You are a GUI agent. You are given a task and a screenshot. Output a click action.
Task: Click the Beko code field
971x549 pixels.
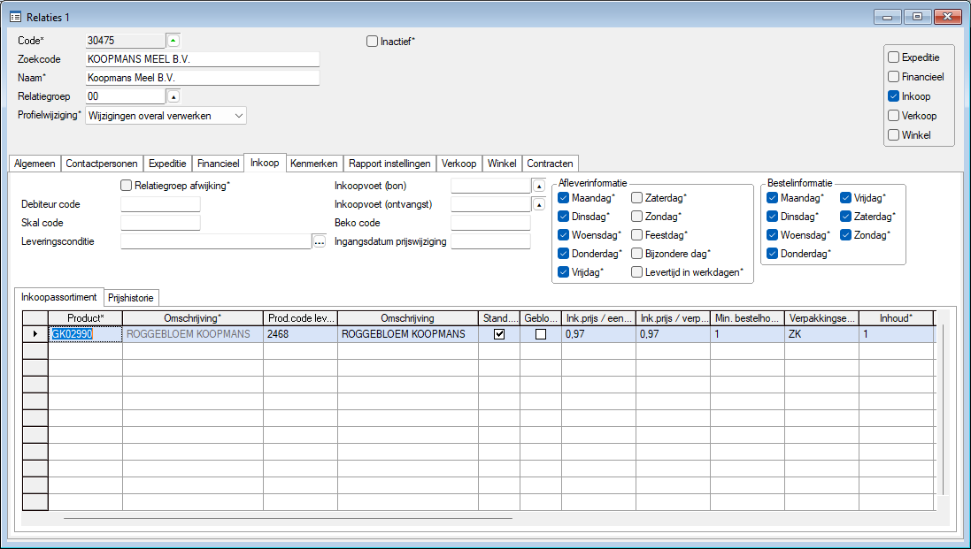pyautogui.click(x=490, y=223)
